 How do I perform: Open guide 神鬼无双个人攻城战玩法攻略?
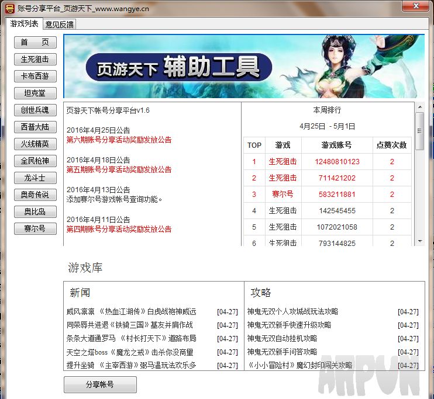click(x=292, y=311)
